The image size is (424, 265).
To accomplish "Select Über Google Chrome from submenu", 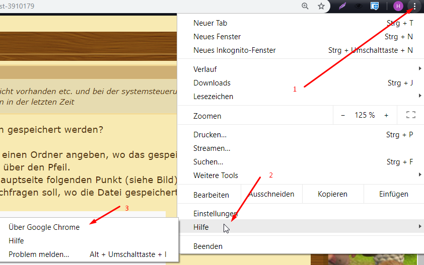I will pos(44,227).
